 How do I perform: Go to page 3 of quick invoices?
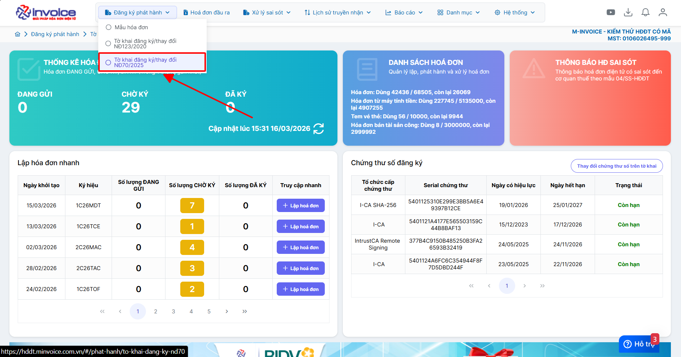(x=173, y=312)
